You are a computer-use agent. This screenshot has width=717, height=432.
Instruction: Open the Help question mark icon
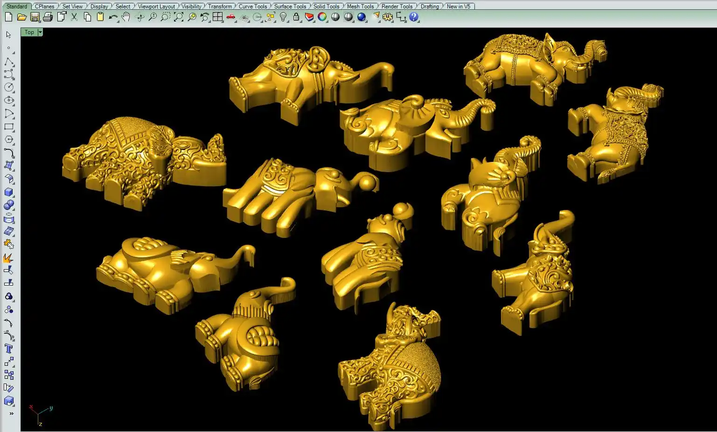pos(414,17)
